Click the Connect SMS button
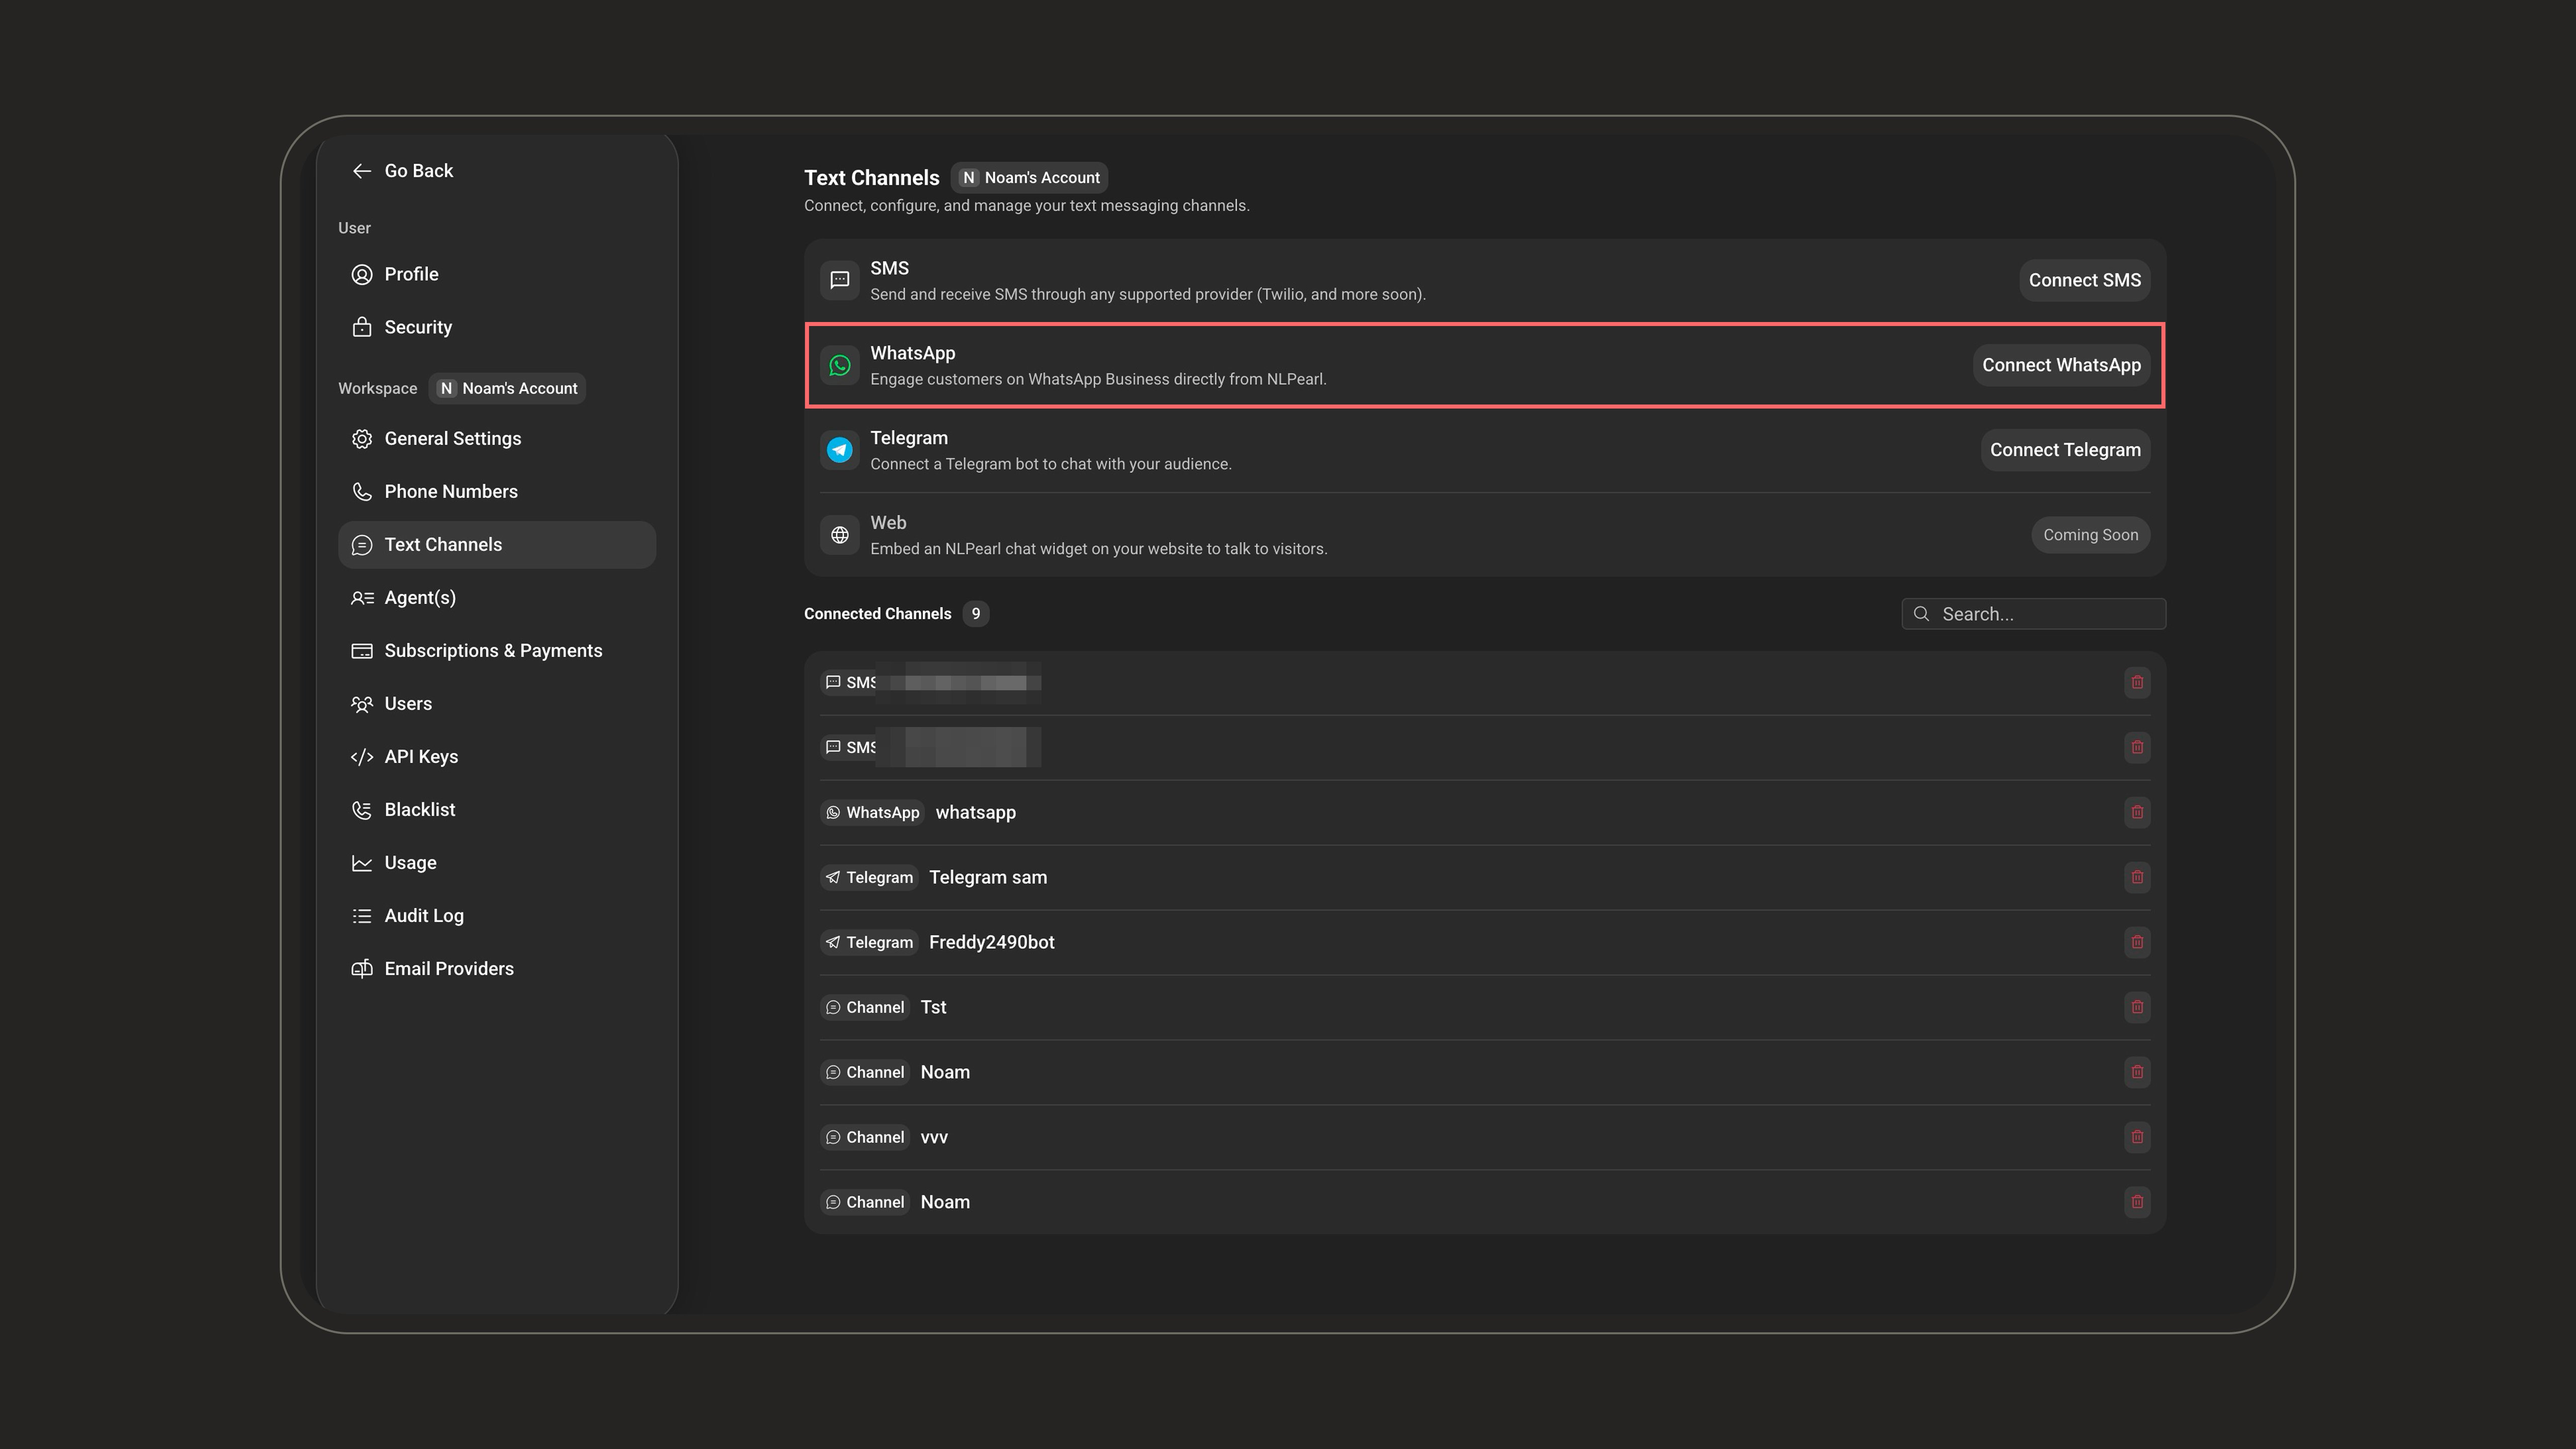This screenshot has height=1449, width=2576. point(2085,280)
